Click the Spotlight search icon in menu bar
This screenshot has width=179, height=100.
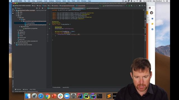point(164,1)
